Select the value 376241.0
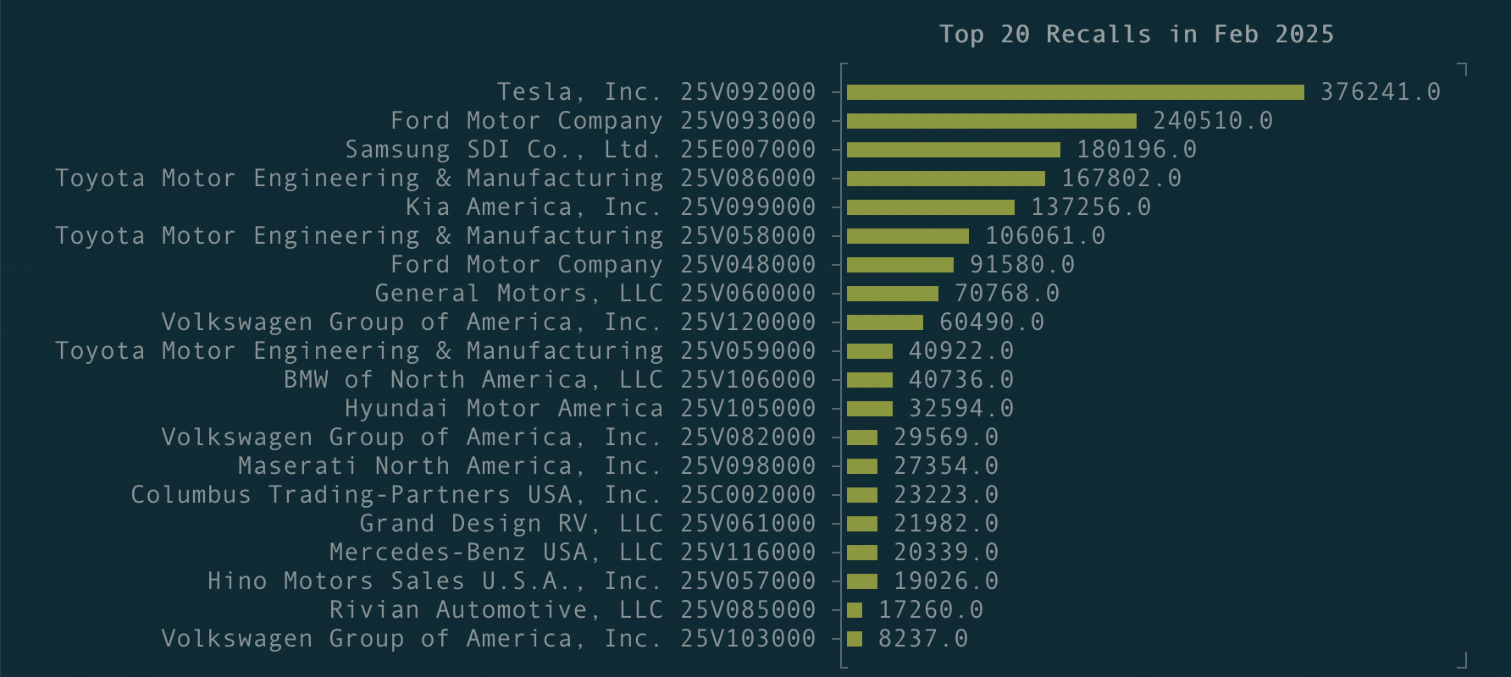Viewport: 1511px width, 677px height. tap(1381, 91)
